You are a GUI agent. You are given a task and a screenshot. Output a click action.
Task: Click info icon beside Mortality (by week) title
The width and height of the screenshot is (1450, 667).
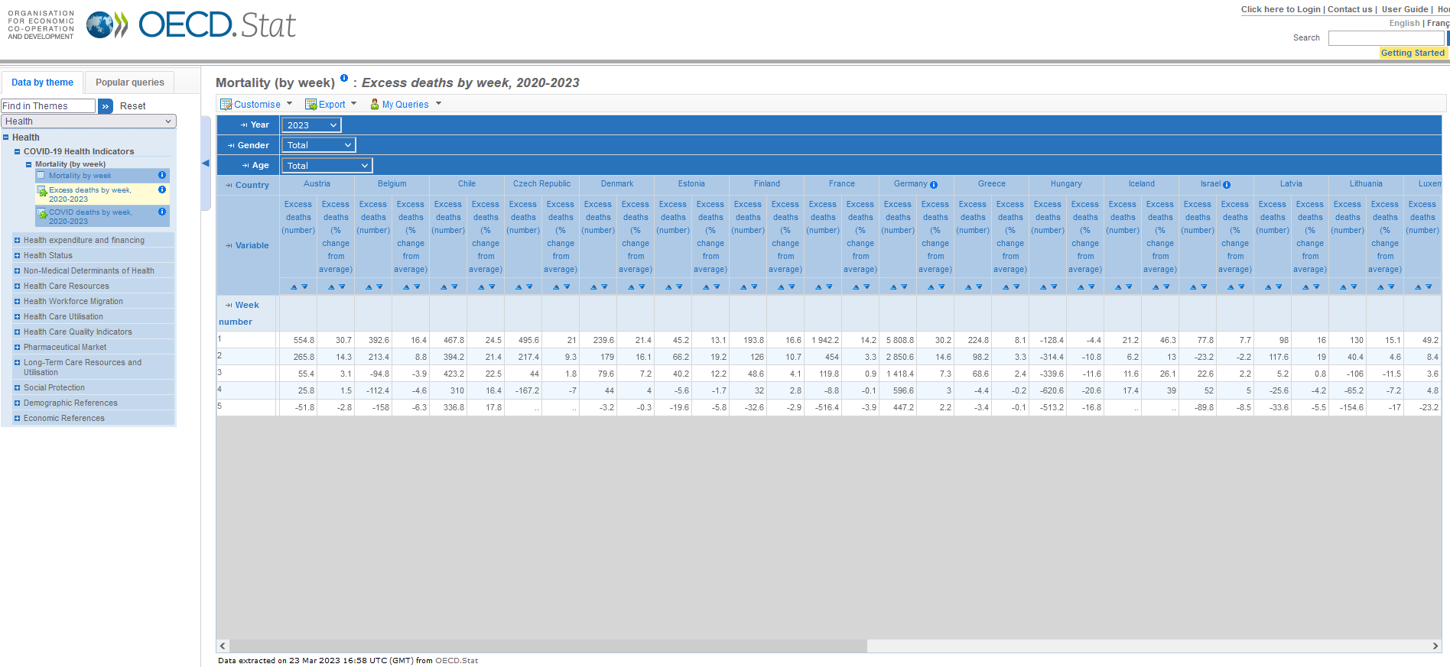(344, 78)
